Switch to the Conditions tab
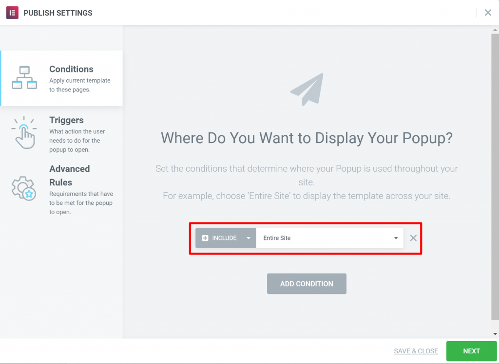The width and height of the screenshot is (499, 364). click(x=71, y=69)
